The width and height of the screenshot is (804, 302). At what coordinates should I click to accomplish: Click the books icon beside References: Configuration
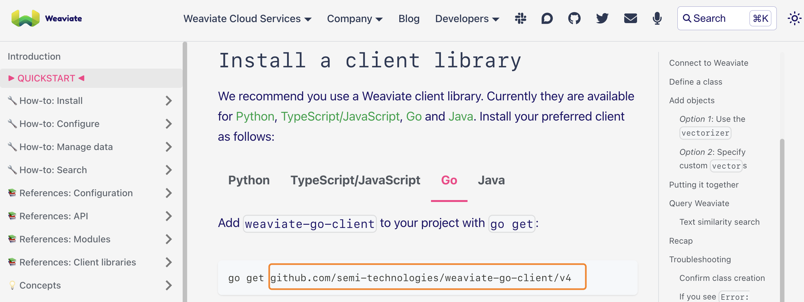(x=12, y=193)
